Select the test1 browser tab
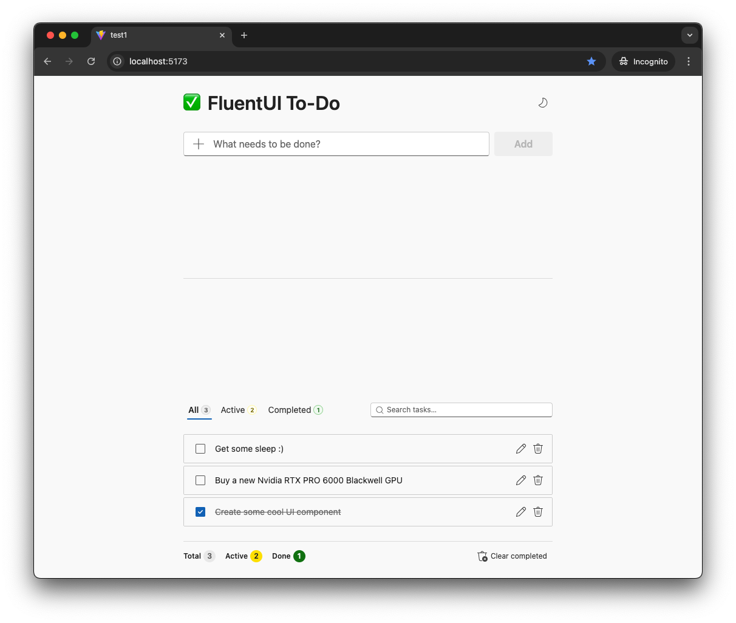Viewport: 736px width, 623px height. coord(161,35)
